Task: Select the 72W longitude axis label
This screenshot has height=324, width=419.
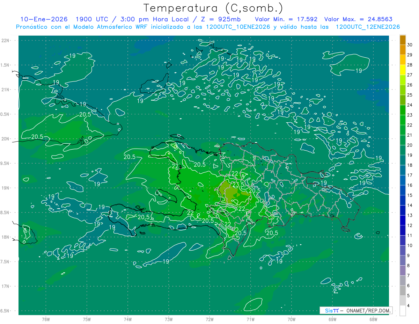Action: point(209,319)
